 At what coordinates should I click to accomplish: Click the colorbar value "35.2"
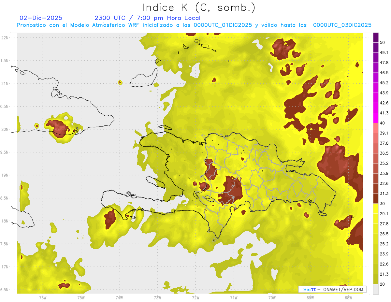click(384, 163)
